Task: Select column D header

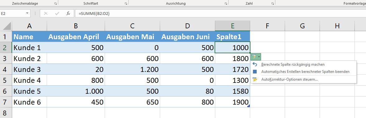Action: pyautogui.click(x=188, y=26)
